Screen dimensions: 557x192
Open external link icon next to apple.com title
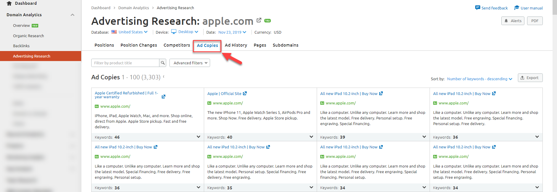pyautogui.click(x=259, y=20)
